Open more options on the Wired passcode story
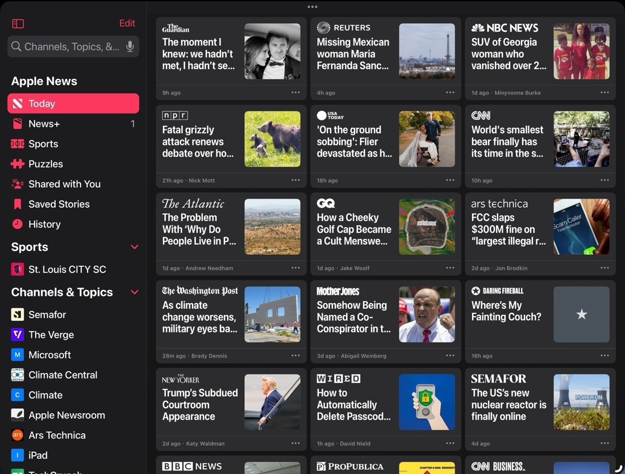 tap(450, 443)
